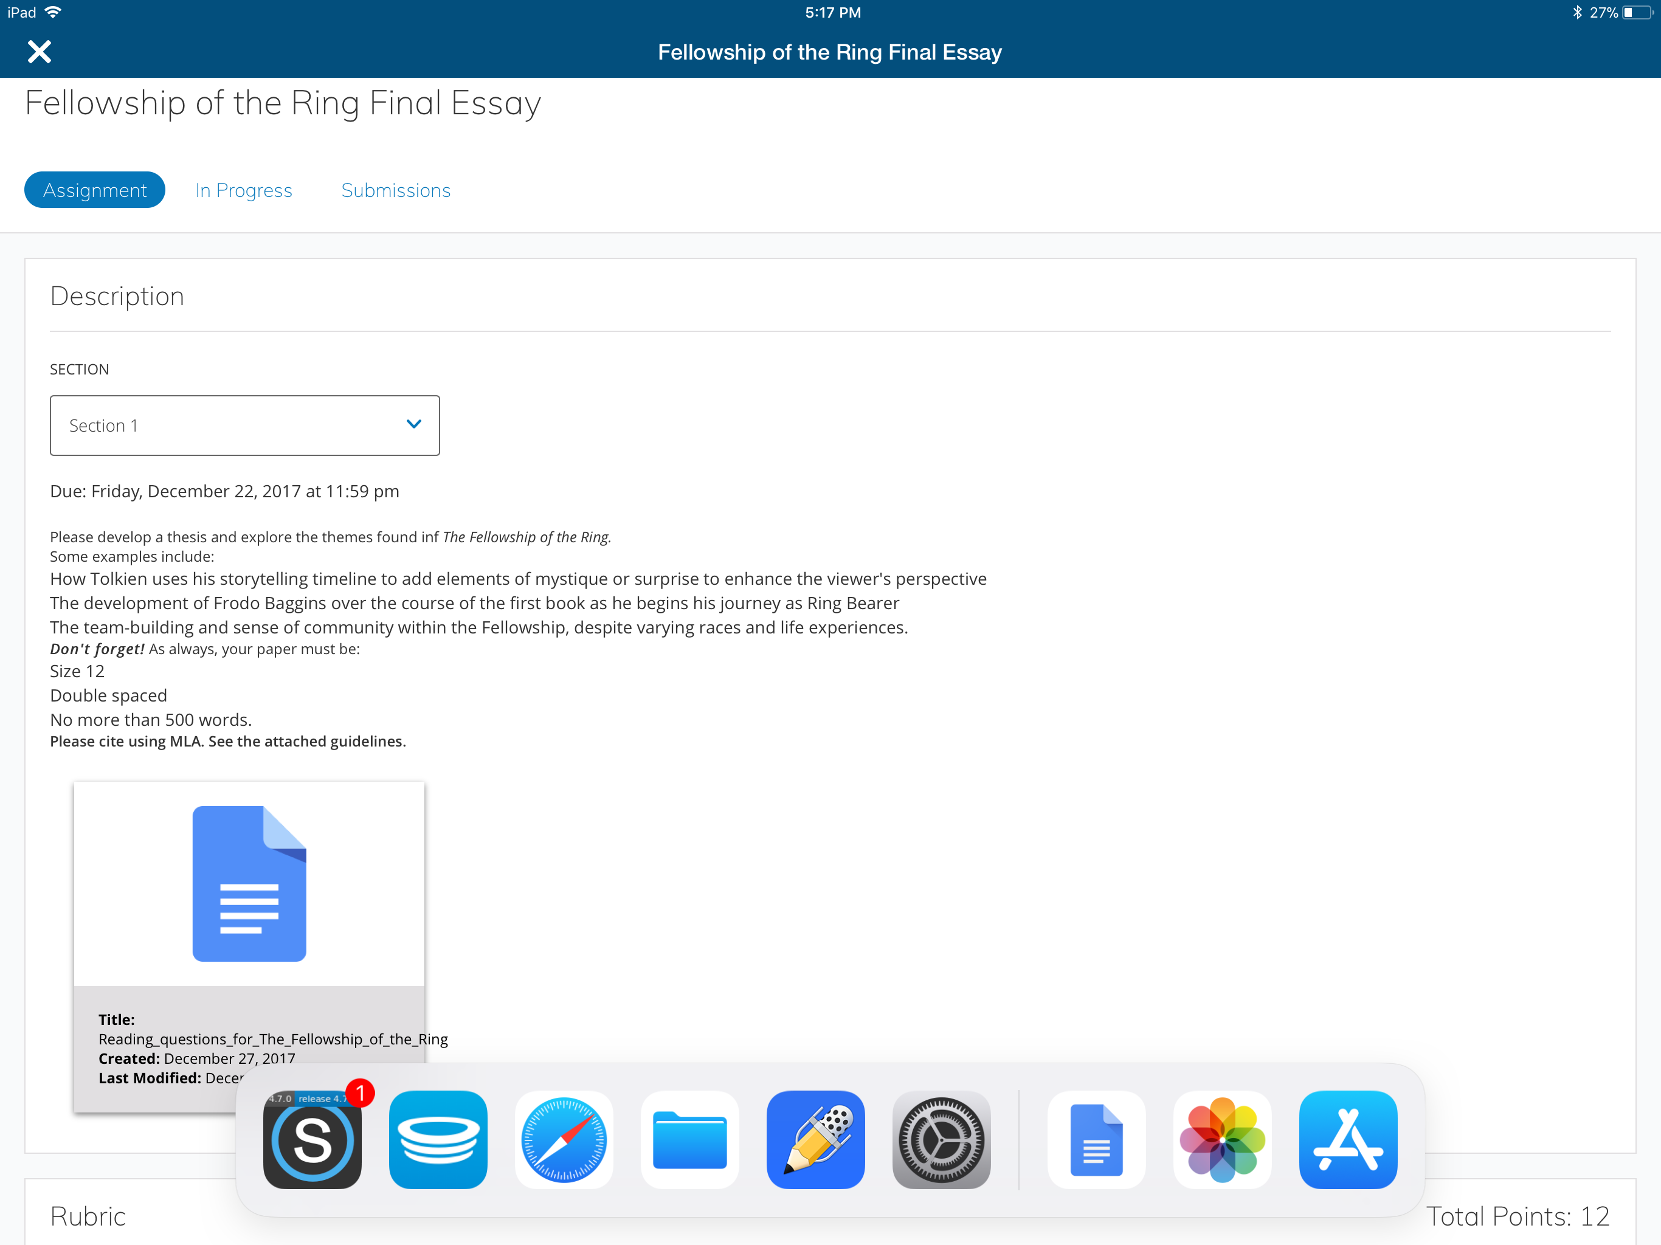The height and width of the screenshot is (1245, 1661).
Task: Tap the Description section heading
Action: (x=117, y=297)
